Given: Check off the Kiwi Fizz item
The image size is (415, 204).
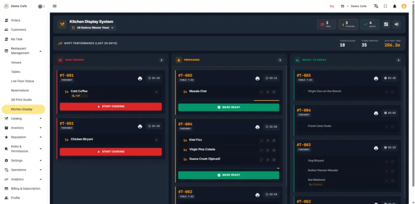Looking at the screenshot, I should click(x=261, y=141).
